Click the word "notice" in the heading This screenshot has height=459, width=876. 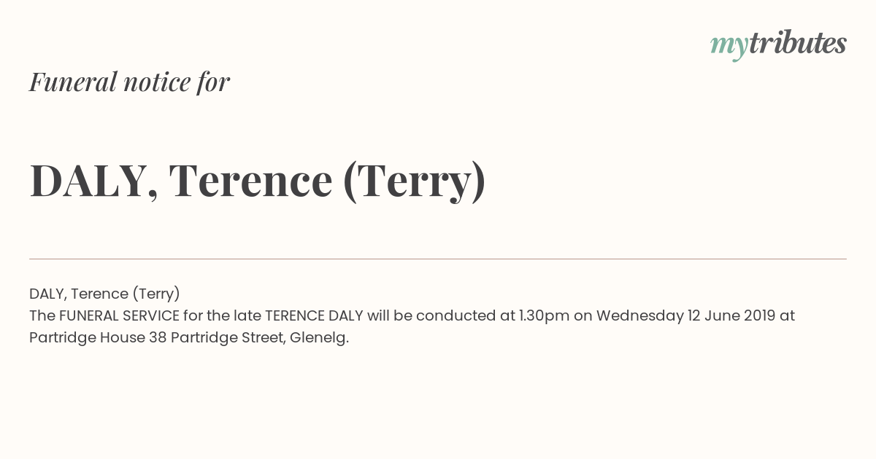(157, 82)
